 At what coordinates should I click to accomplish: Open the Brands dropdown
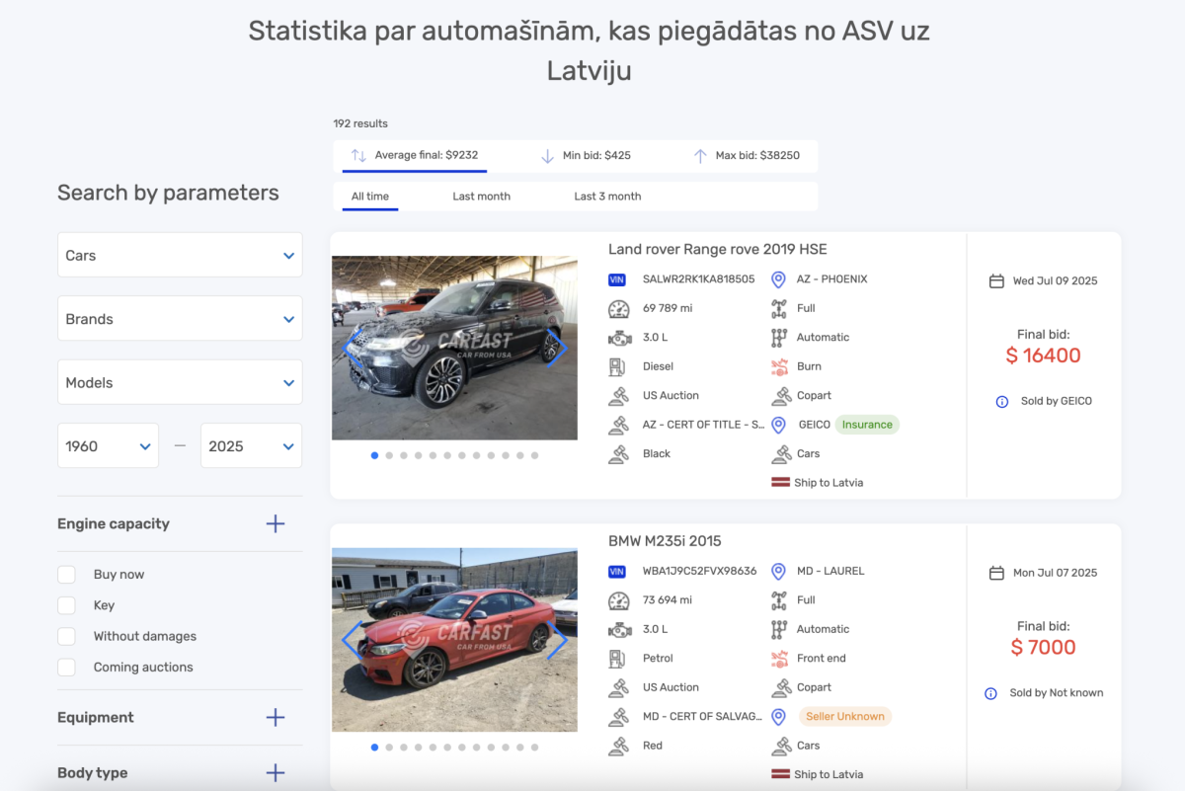click(180, 319)
